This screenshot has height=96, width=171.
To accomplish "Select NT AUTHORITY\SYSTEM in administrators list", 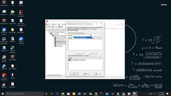I will (77, 60).
